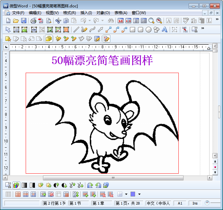This screenshot has height=210, width=223.
Task: Click the scissors Cut icon
Action: tap(58, 21)
